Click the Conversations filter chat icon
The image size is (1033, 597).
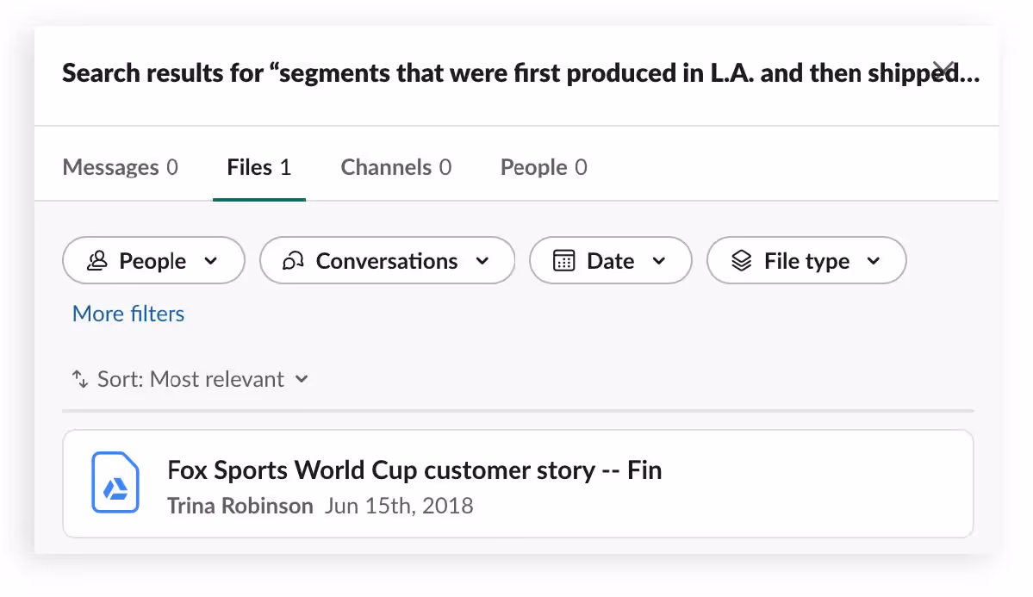[x=294, y=261]
